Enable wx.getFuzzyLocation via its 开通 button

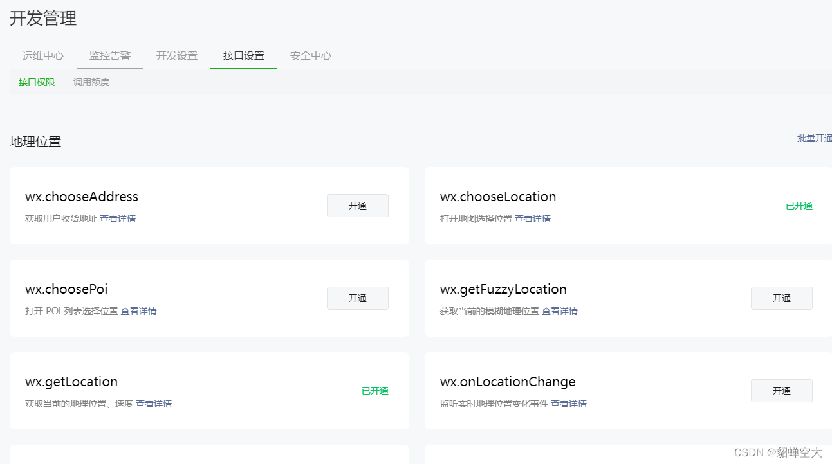tap(781, 298)
